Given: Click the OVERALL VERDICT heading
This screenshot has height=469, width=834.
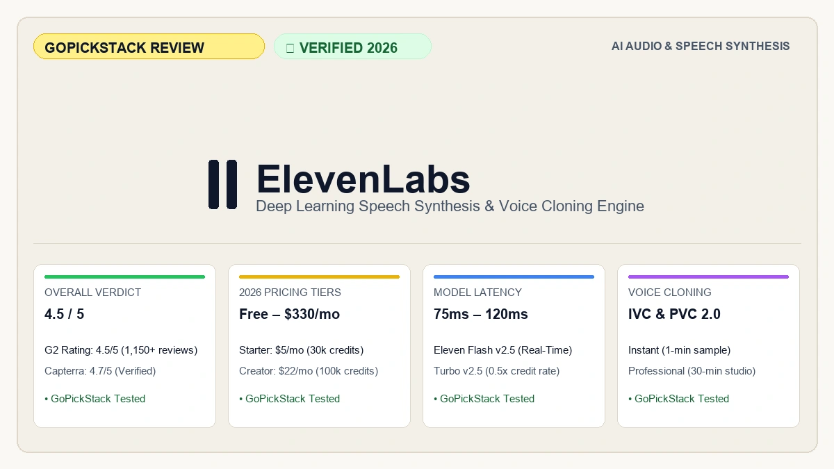Looking at the screenshot, I should [92, 293].
